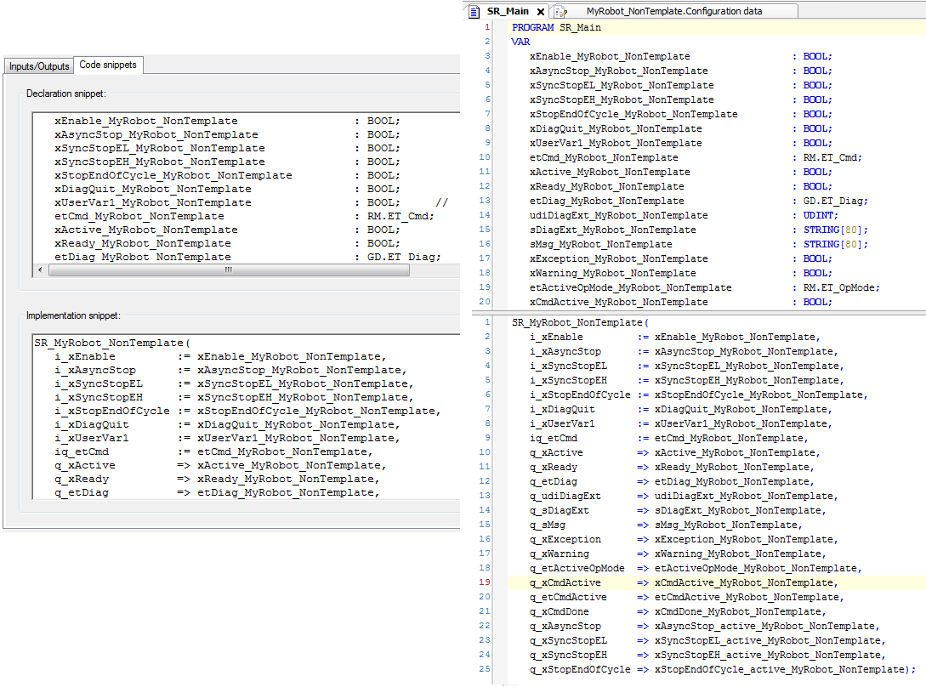Open the MyRobot_NonTemplate.Configuration data tab

click(673, 11)
